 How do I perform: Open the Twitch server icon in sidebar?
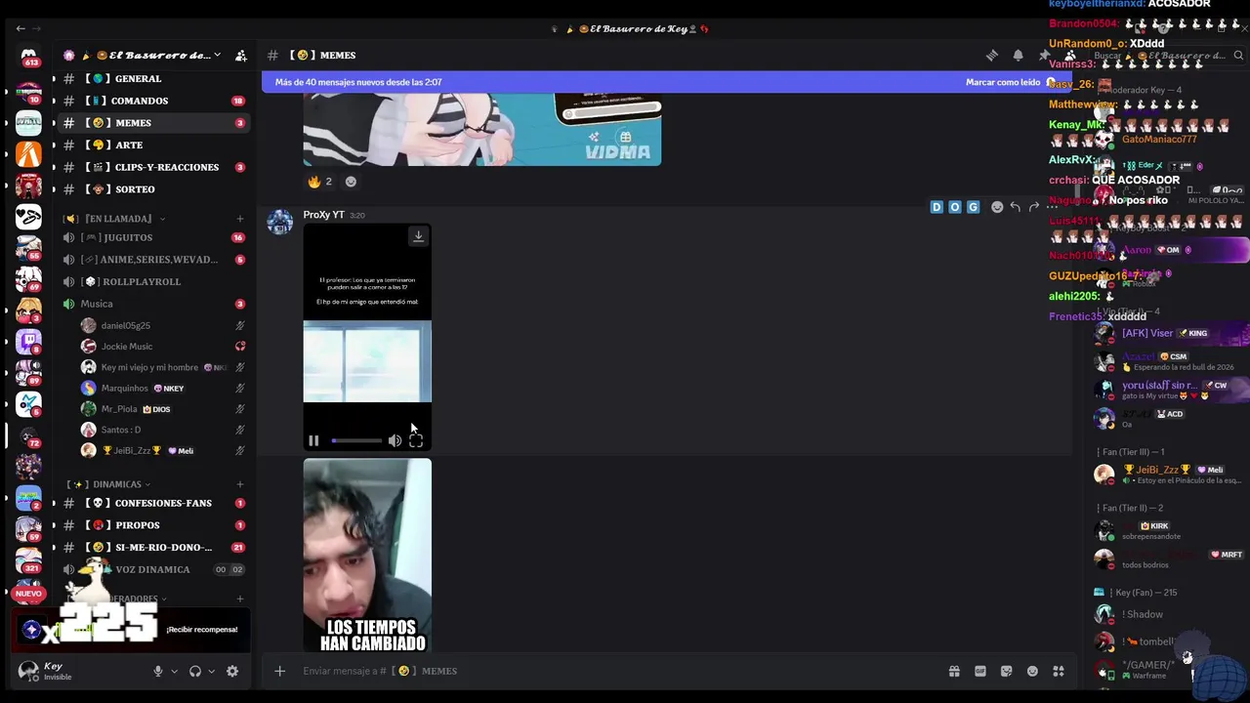click(x=28, y=342)
